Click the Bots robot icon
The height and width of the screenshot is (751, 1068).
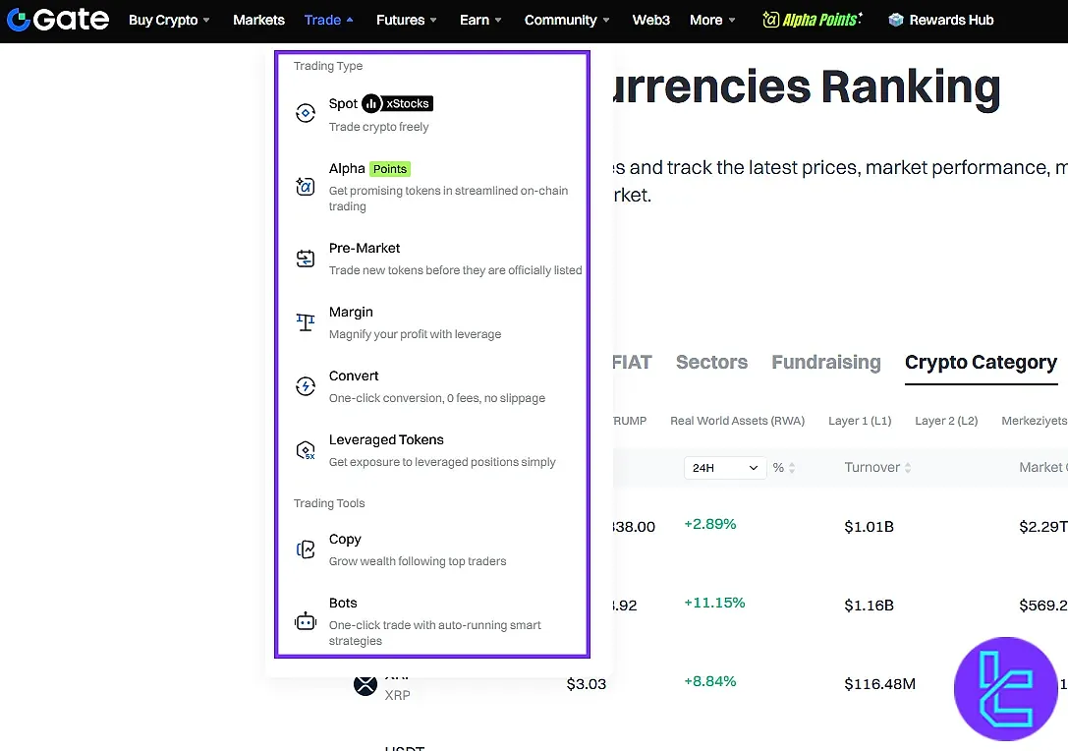tap(306, 621)
